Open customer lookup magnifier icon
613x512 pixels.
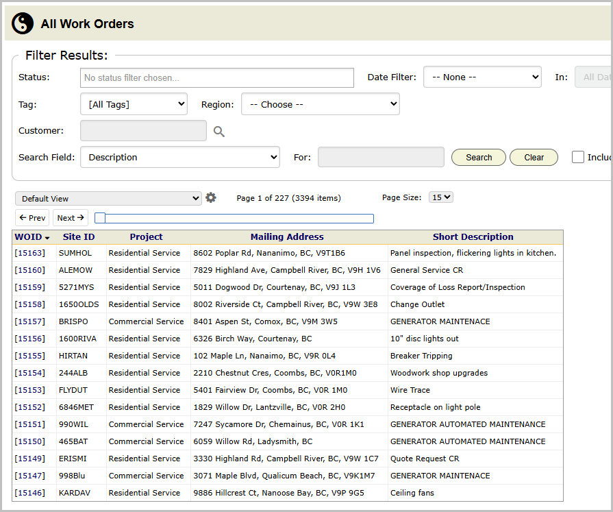tap(219, 132)
